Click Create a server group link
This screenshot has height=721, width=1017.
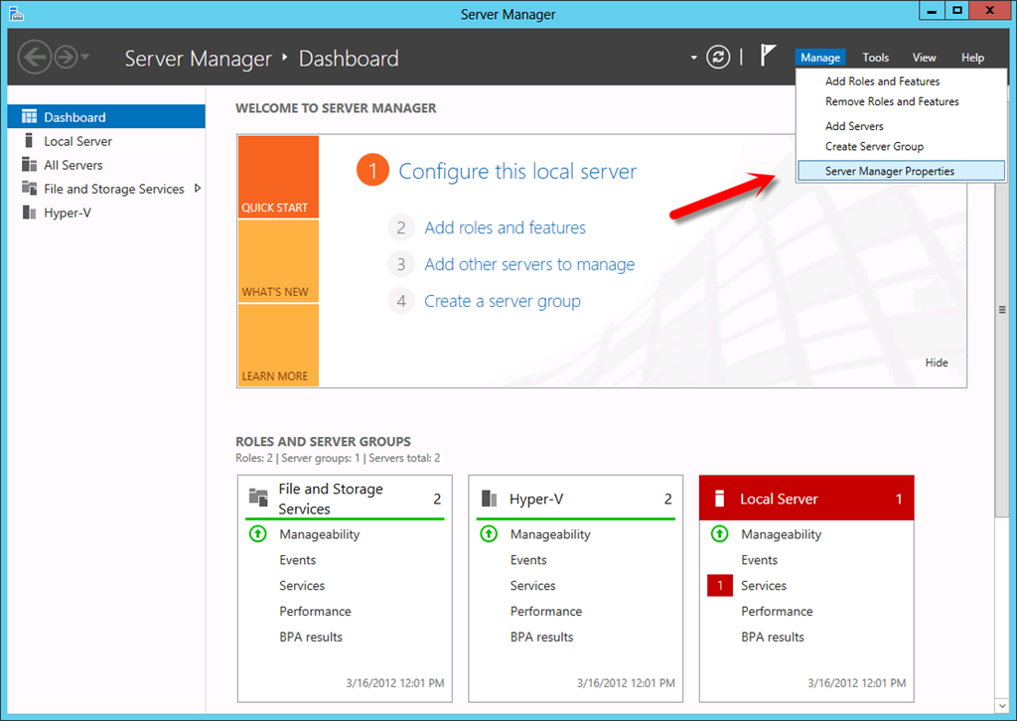502,302
